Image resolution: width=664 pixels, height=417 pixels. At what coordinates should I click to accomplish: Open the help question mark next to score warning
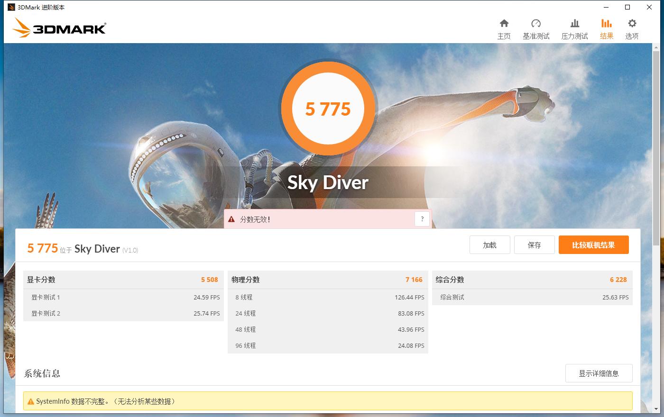[x=422, y=218]
